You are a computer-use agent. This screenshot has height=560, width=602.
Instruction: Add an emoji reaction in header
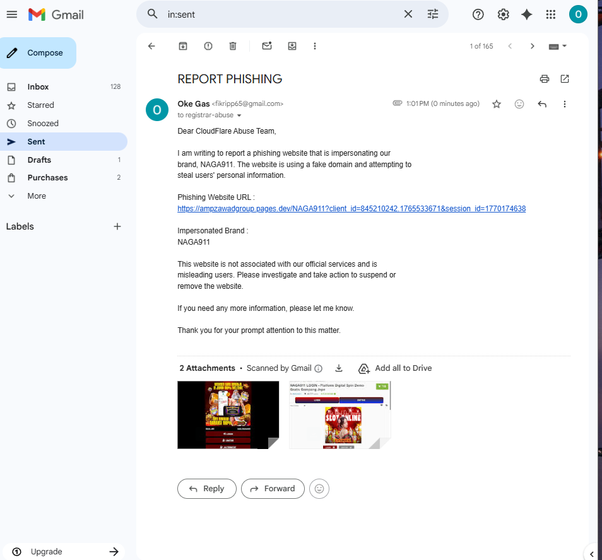[x=519, y=104]
